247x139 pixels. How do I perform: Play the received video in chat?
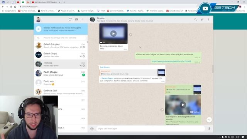pyautogui.click(x=113, y=34)
